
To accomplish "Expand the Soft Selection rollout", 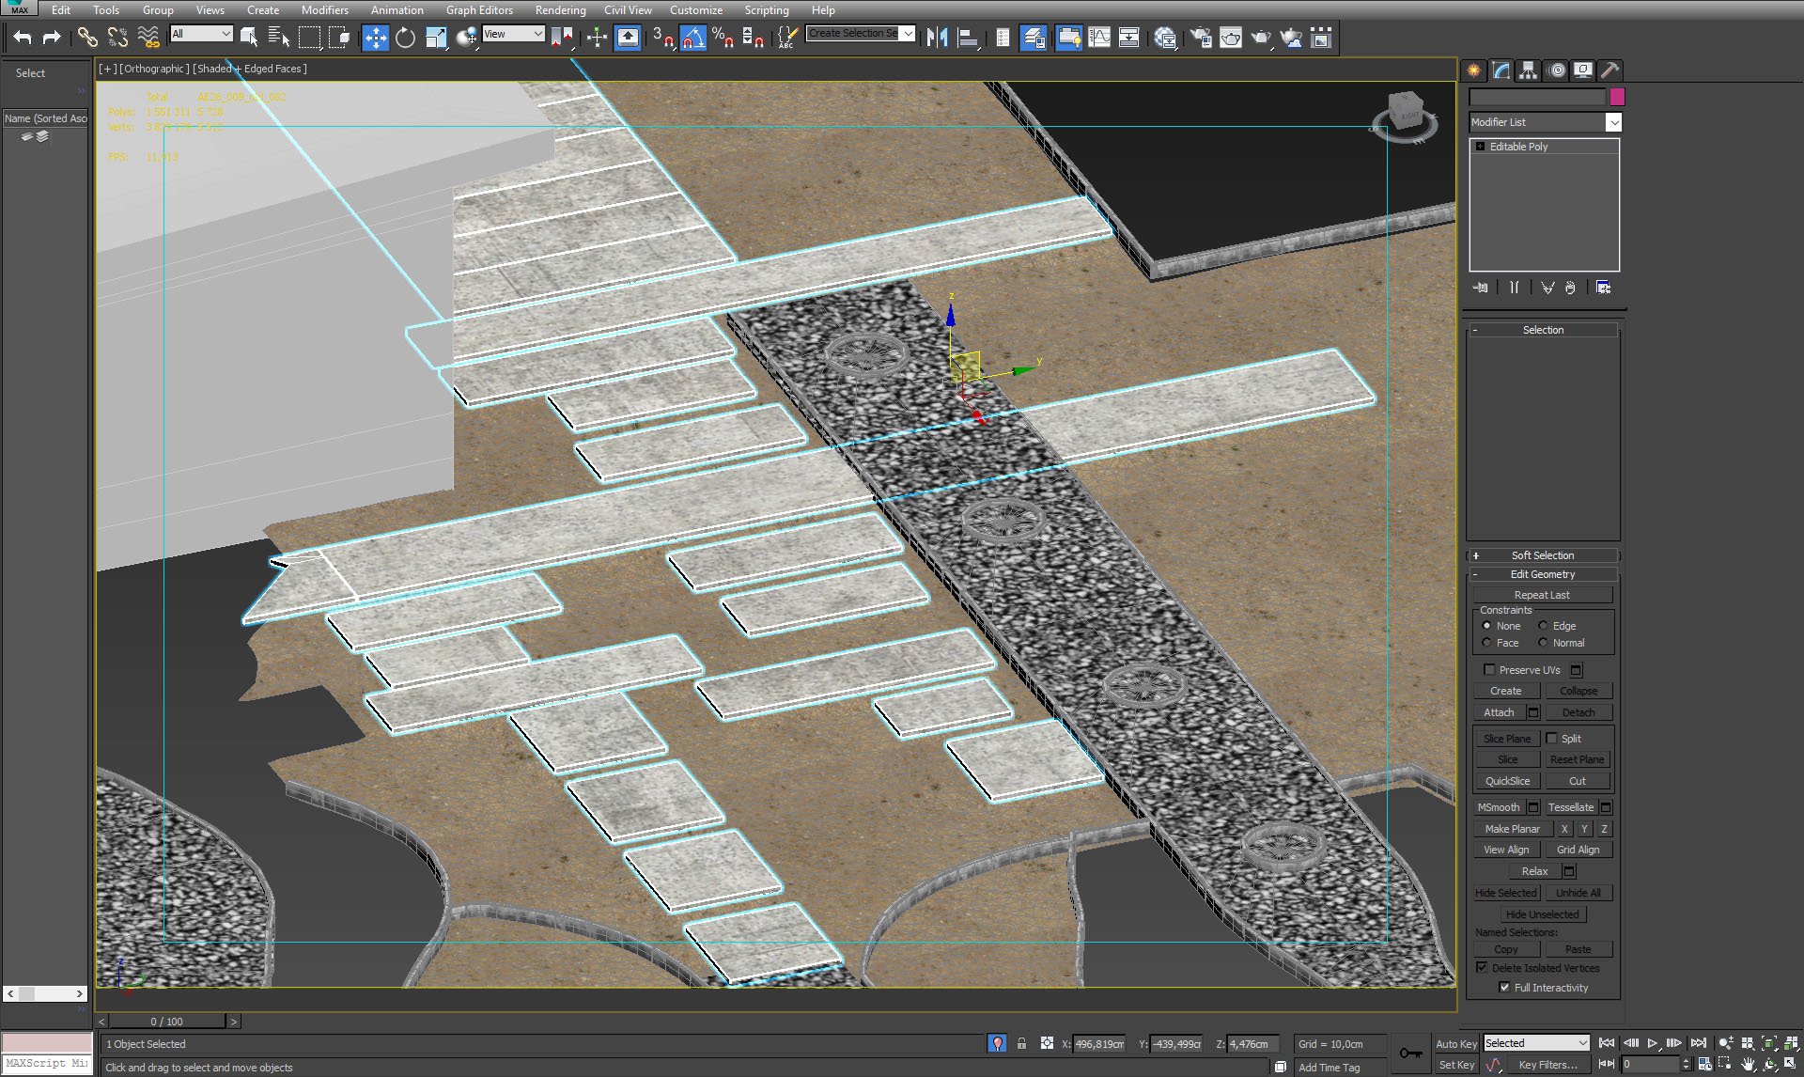I will [1542, 555].
